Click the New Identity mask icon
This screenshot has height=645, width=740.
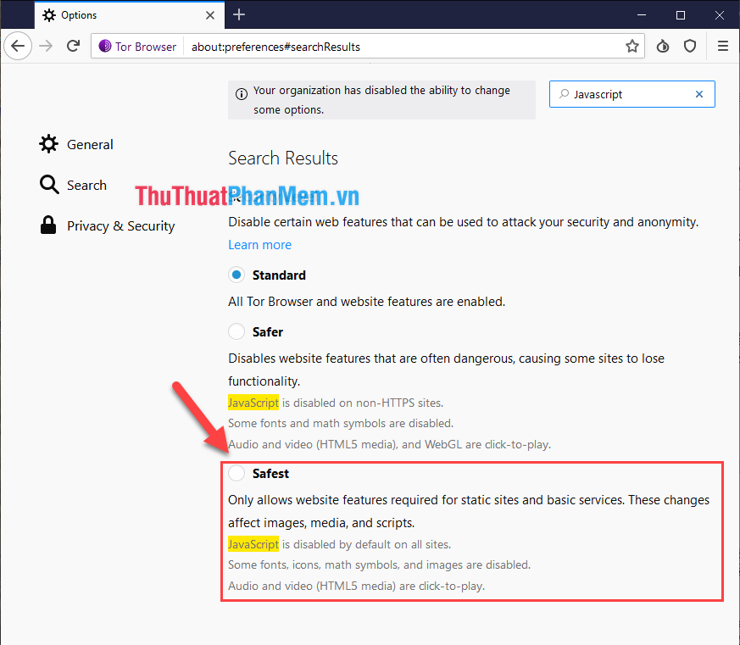click(x=663, y=46)
